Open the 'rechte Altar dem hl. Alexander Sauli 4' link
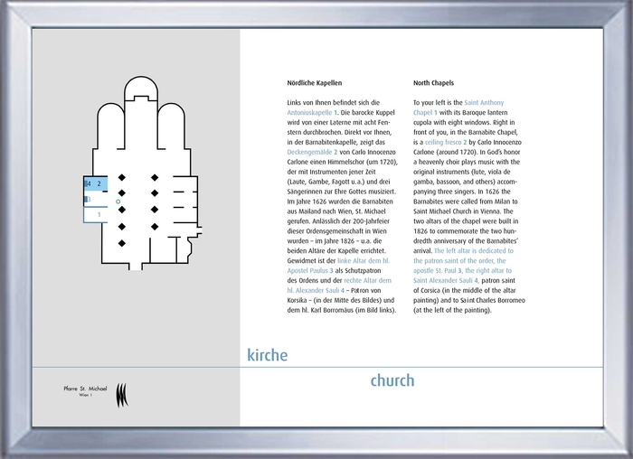Viewport: 633px width, 459px height. click(339, 286)
